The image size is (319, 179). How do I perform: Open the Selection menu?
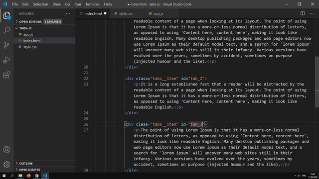point(40,4)
